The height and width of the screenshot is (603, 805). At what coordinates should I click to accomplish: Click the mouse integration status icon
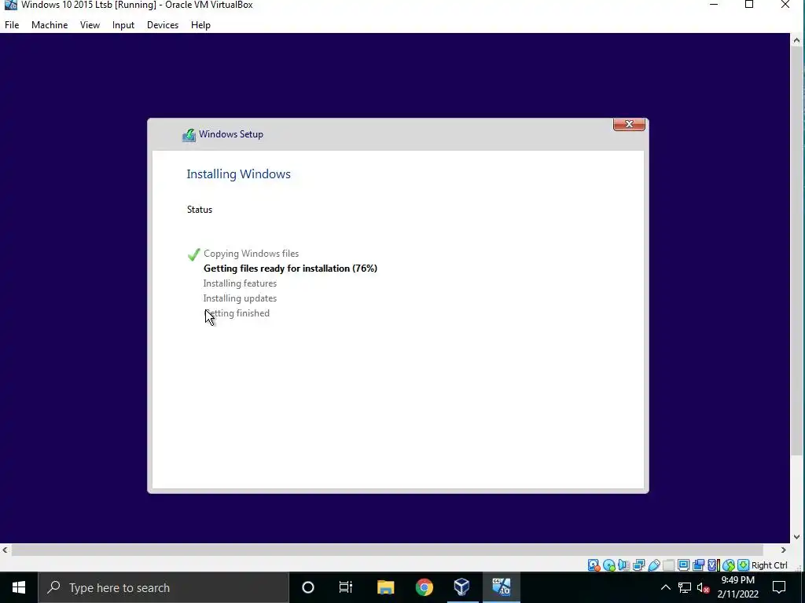coord(728,565)
